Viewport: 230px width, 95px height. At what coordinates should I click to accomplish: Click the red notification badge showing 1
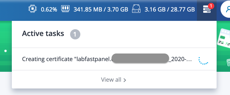click(211, 6)
